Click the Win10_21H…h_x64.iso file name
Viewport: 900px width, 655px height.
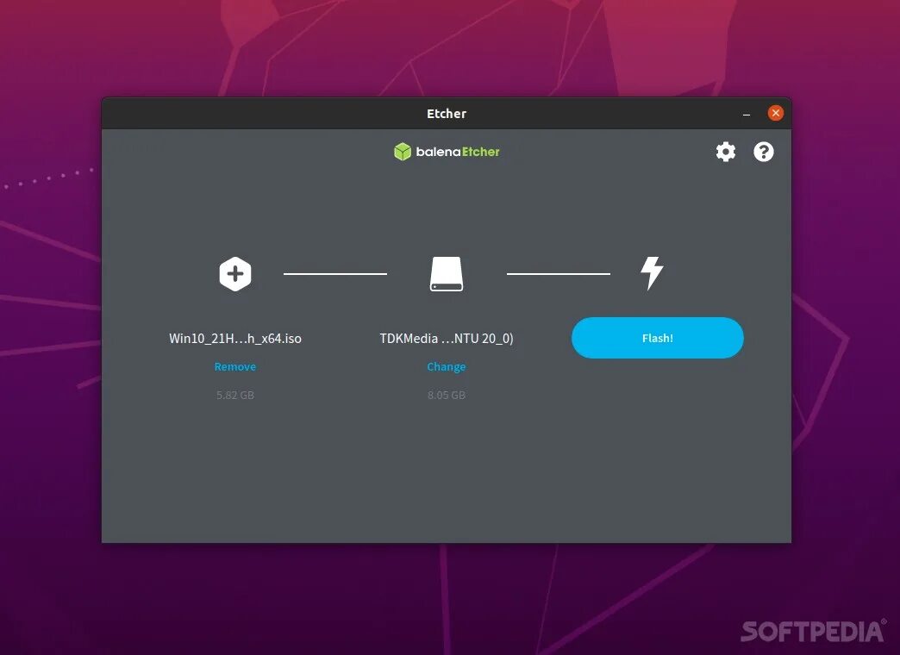[x=235, y=339]
